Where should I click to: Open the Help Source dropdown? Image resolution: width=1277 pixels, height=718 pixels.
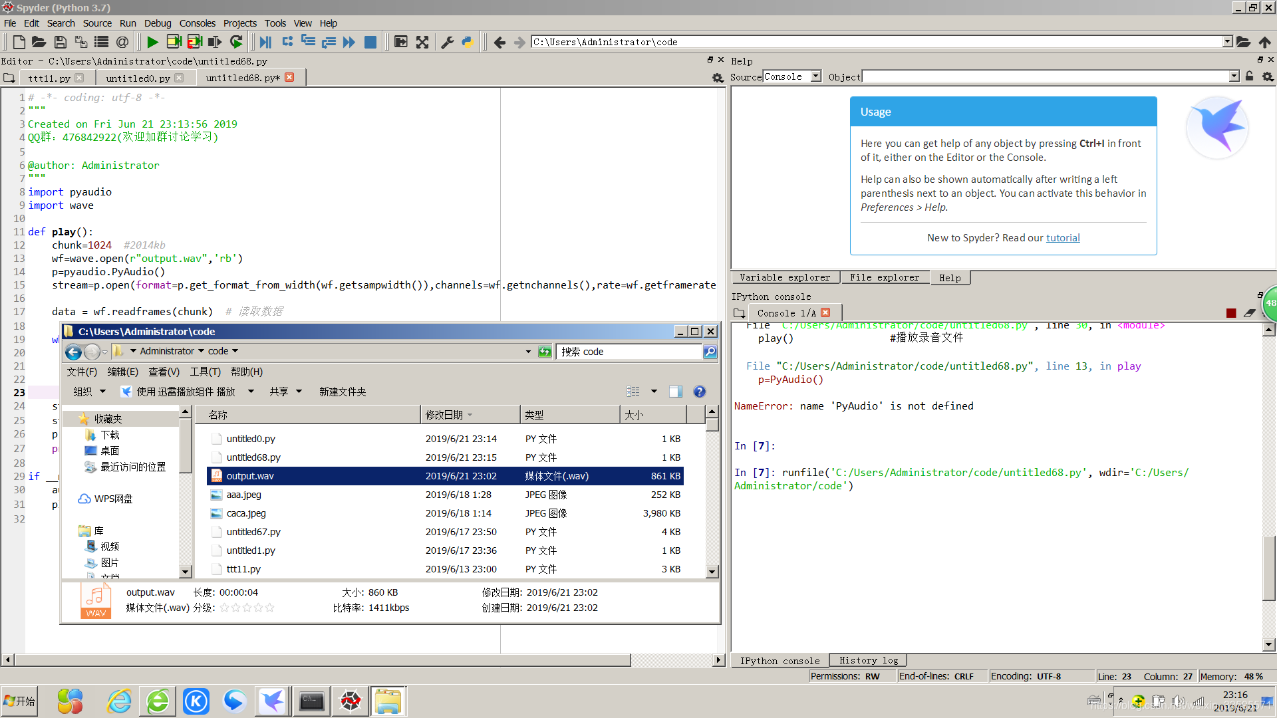click(815, 76)
